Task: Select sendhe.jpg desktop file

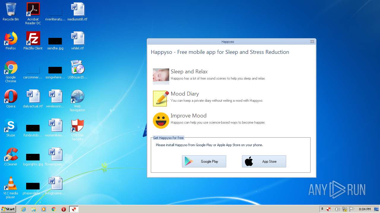Action: pyautogui.click(x=55, y=43)
